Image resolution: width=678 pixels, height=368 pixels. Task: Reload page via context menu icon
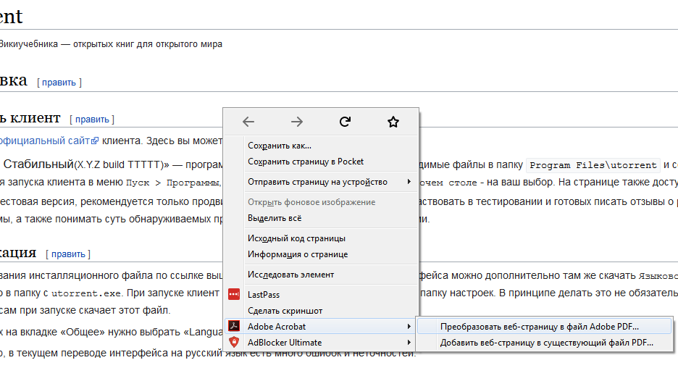(346, 122)
